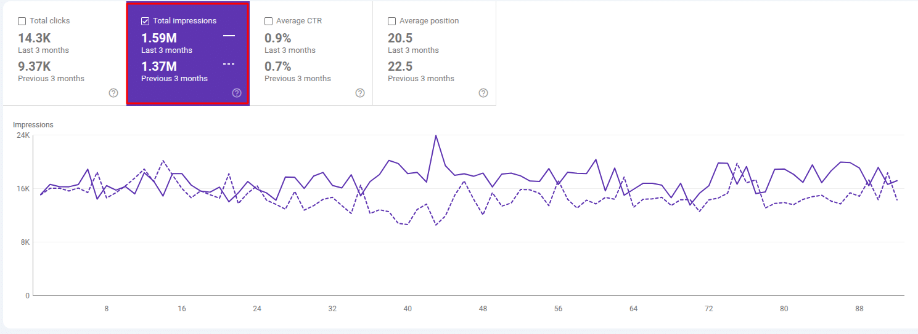Open help icon on Total clicks card

(113, 93)
